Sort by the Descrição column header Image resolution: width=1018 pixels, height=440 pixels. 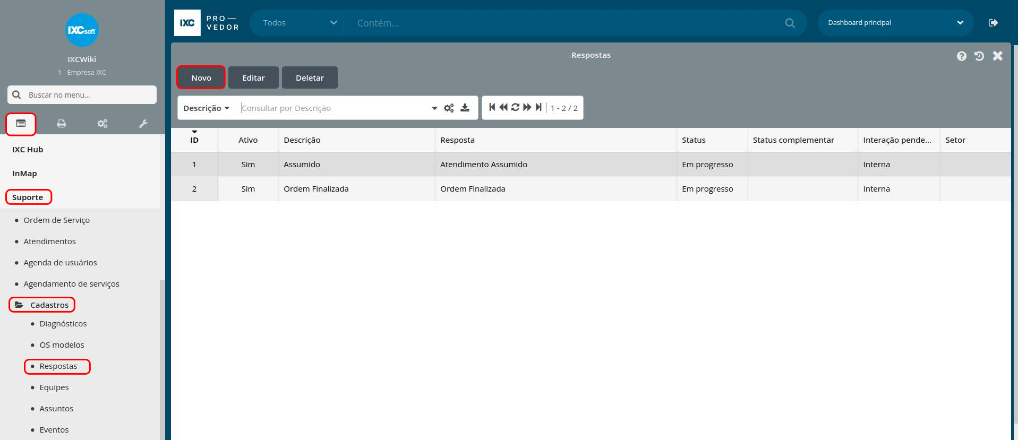pos(356,140)
